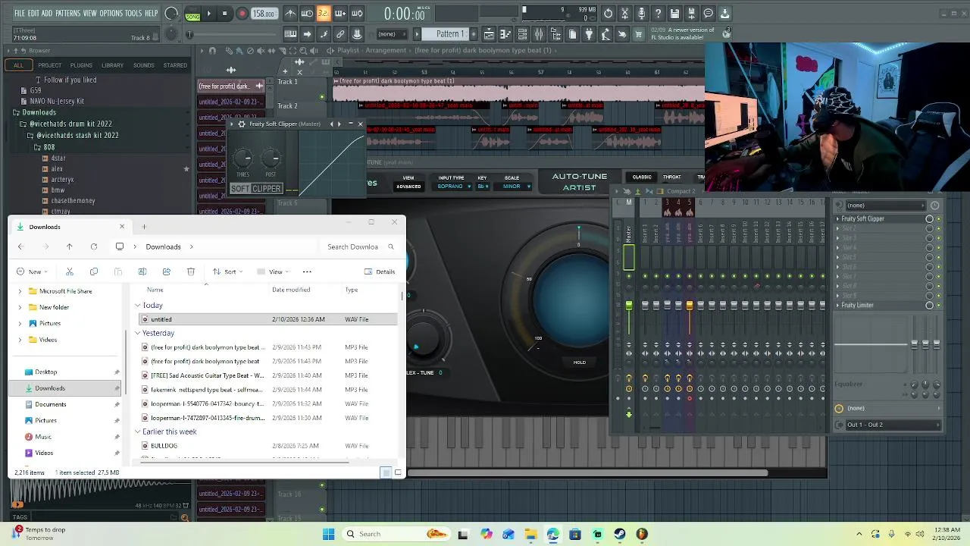Collapse the Today group in Downloads
Screen dimensions: 970x546
pos(138,306)
